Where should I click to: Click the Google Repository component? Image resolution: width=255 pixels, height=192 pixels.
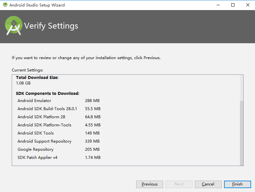(x=35, y=149)
